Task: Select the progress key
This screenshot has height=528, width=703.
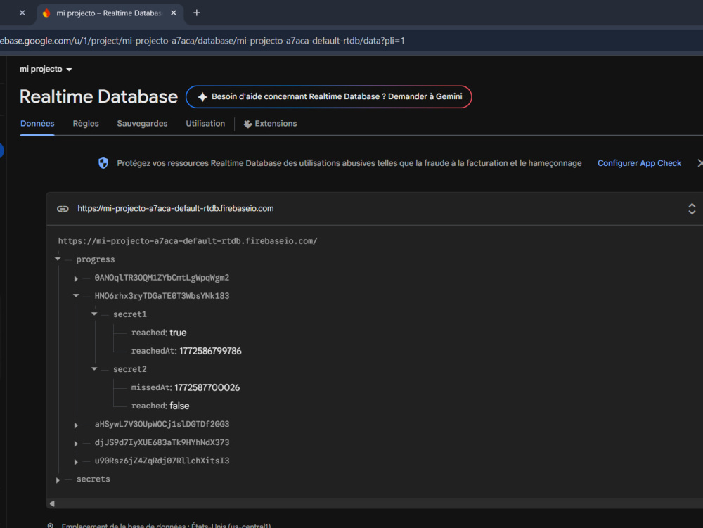Action: (96, 259)
